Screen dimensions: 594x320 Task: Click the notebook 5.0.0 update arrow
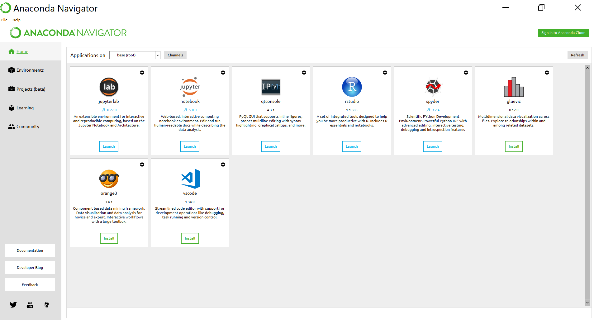185,110
